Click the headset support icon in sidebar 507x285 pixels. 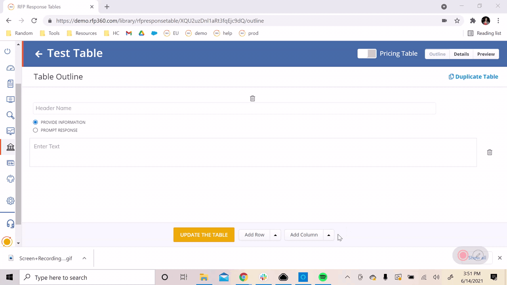[x=10, y=224]
